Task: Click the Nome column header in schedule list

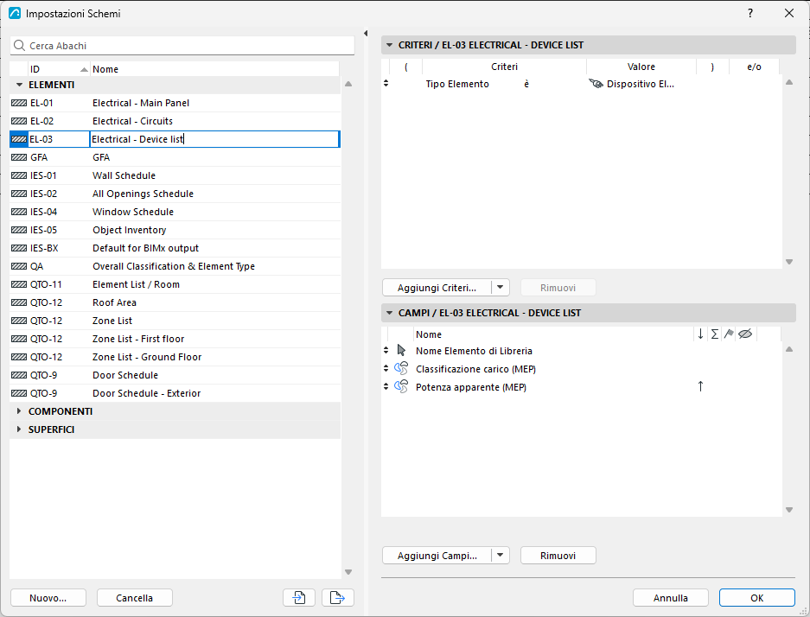Action: [x=214, y=69]
